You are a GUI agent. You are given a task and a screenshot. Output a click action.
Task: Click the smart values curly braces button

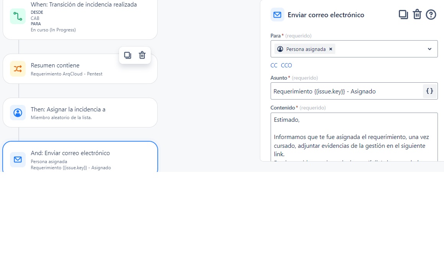click(x=429, y=91)
